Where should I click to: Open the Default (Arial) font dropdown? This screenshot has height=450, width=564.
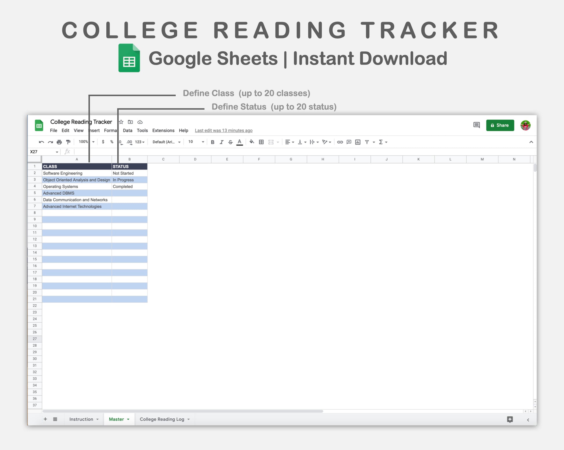[x=166, y=142]
